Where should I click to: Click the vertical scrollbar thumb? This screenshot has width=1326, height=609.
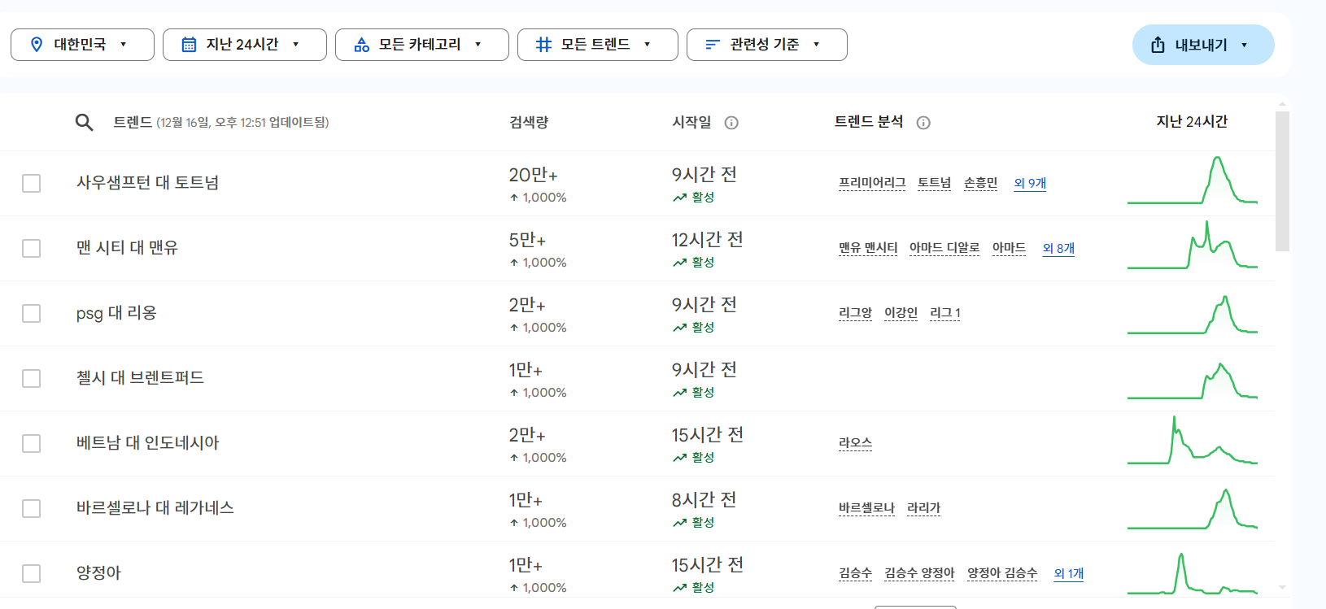tap(1282, 181)
